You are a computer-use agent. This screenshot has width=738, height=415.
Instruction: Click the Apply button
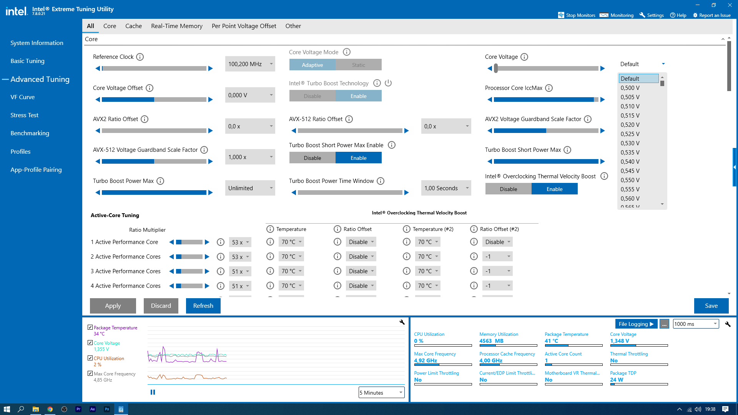point(113,306)
